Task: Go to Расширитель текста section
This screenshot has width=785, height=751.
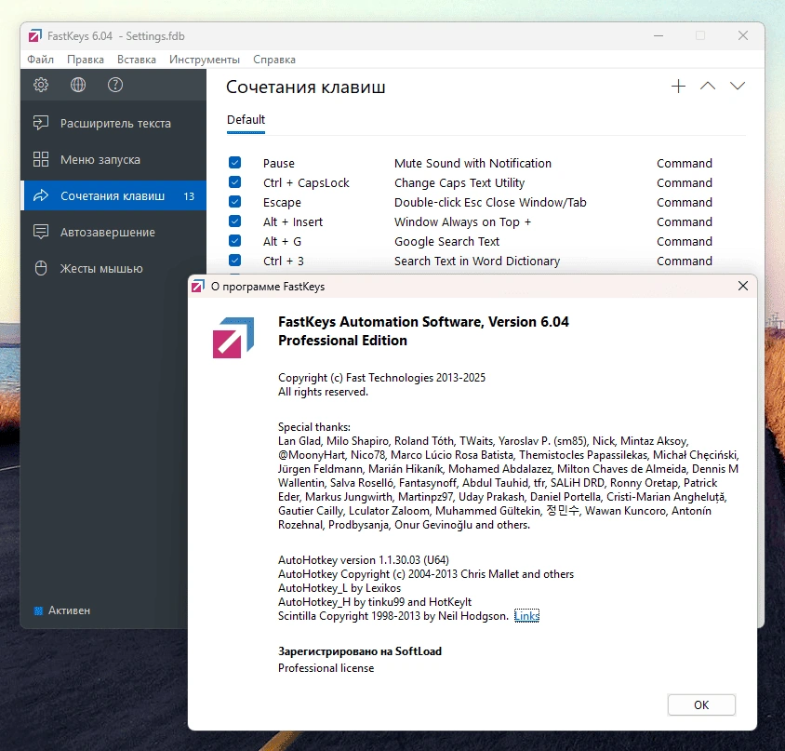Action: pos(113,123)
